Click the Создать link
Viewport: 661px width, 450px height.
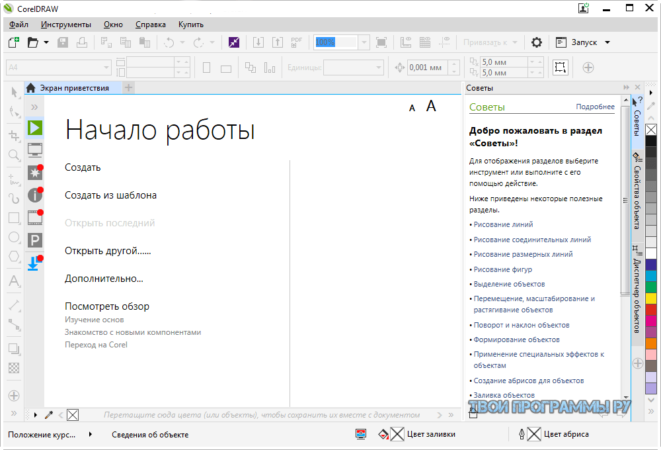[x=83, y=167]
